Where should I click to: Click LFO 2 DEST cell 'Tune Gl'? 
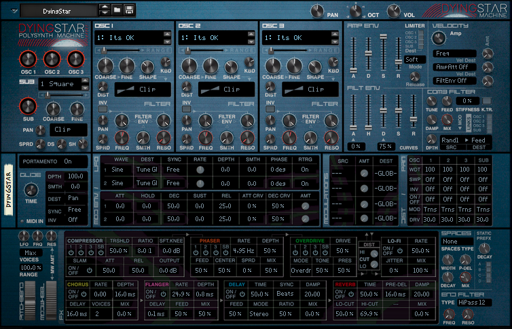[x=147, y=183]
